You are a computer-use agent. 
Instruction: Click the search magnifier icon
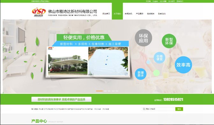click(144, 109)
